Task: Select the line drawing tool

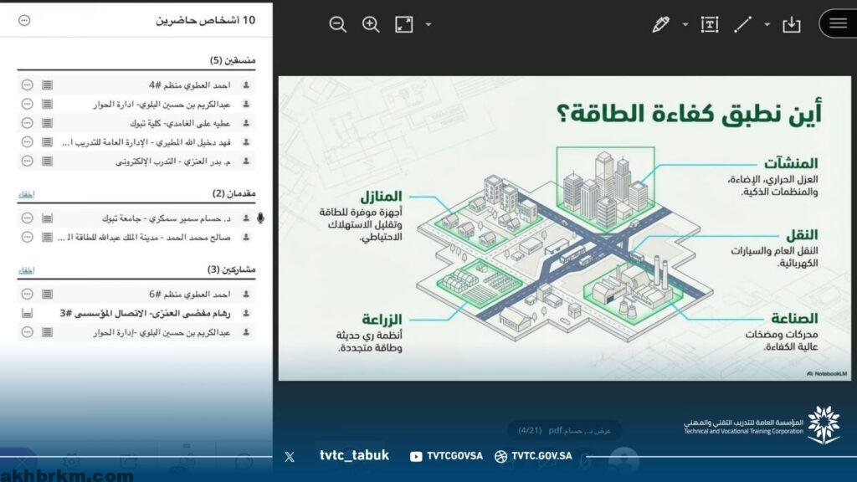Action: click(x=742, y=24)
